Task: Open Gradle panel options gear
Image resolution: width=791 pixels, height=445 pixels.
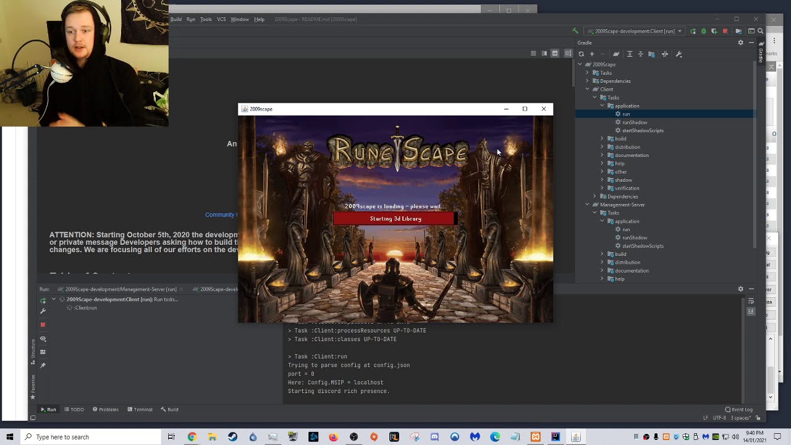Action: pyautogui.click(x=740, y=43)
